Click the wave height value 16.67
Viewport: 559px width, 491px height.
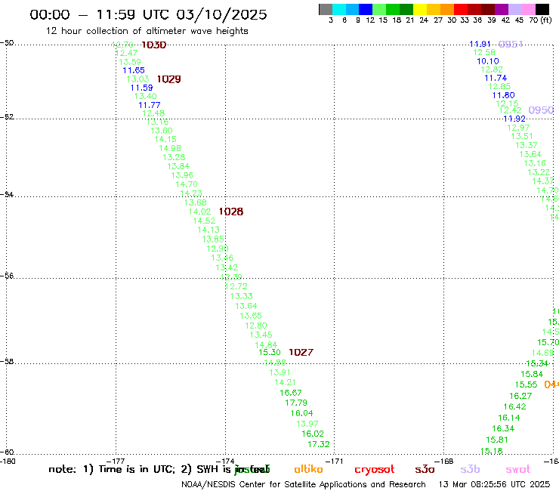291,393
